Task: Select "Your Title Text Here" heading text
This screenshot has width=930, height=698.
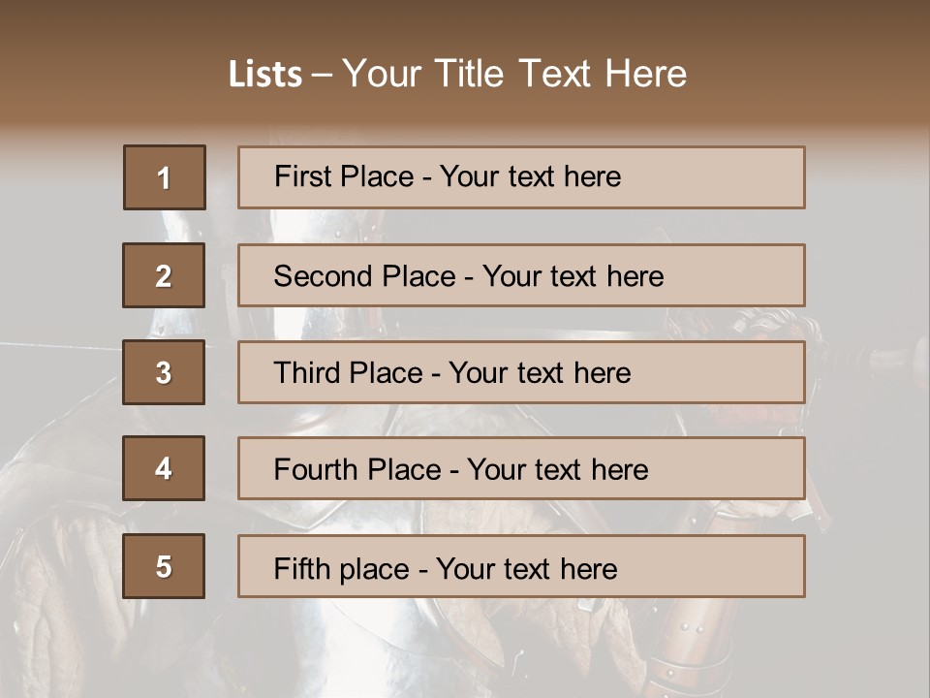Action: click(x=514, y=75)
